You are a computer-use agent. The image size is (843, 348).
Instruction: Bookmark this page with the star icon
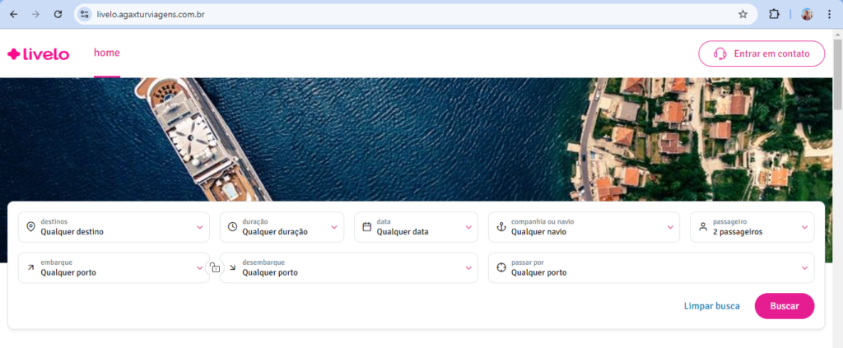743,14
